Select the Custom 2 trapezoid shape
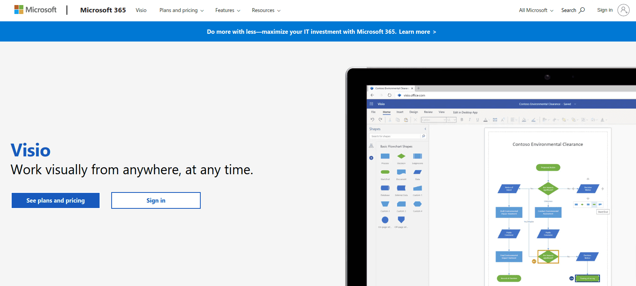 pos(385,204)
